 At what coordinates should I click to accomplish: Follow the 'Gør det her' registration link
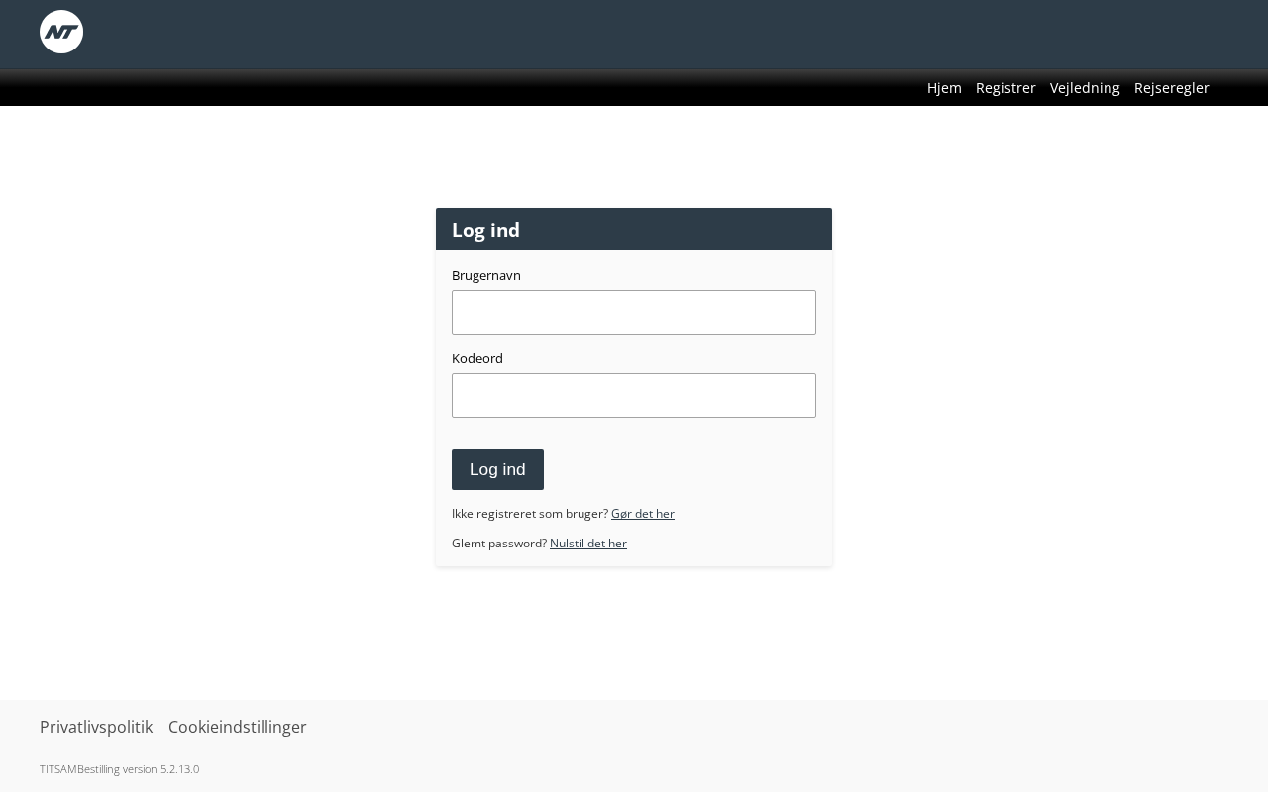[x=643, y=513]
